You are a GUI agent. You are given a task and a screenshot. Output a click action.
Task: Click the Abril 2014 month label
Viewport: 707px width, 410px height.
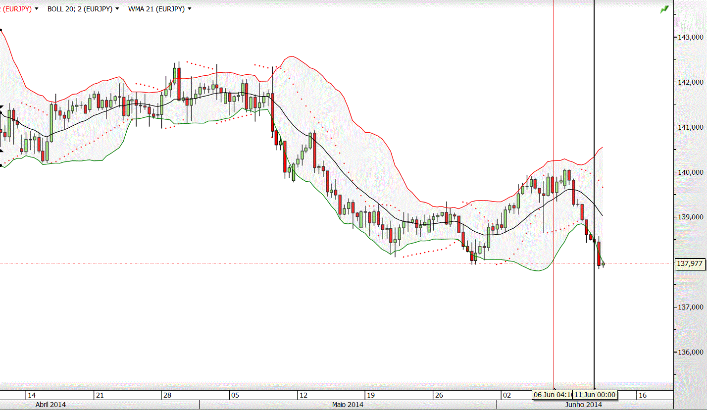tap(50, 405)
